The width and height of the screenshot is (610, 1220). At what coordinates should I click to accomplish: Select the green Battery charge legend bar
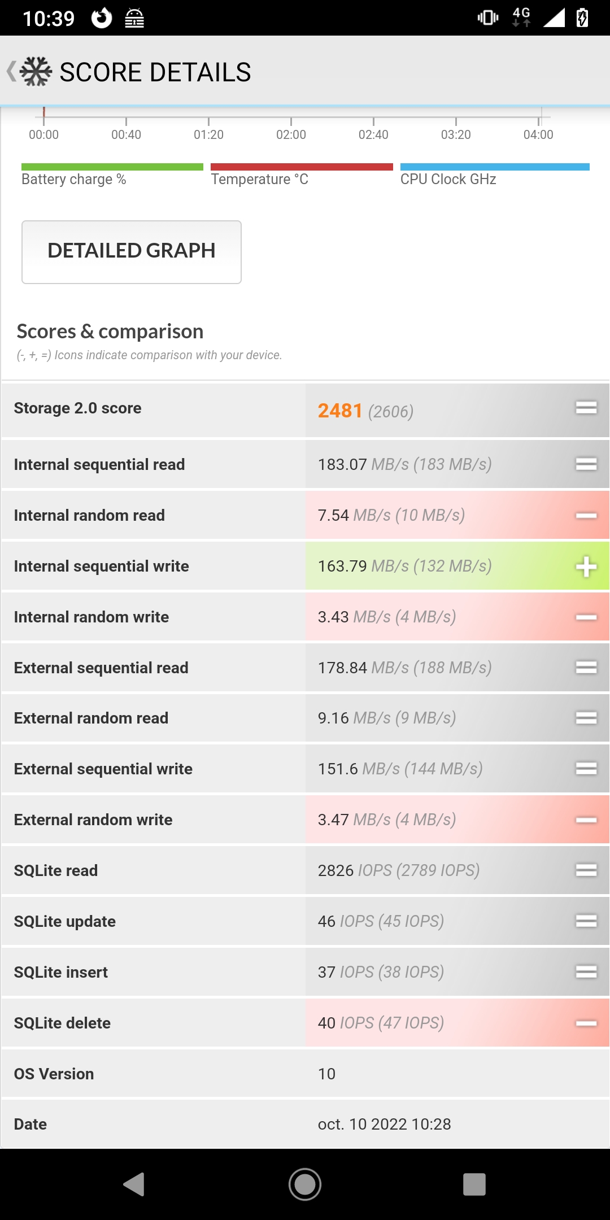(112, 167)
